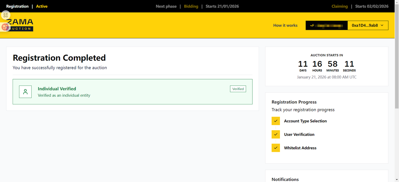Open the How it works link
This screenshot has width=399, height=182.
tap(285, 25)
